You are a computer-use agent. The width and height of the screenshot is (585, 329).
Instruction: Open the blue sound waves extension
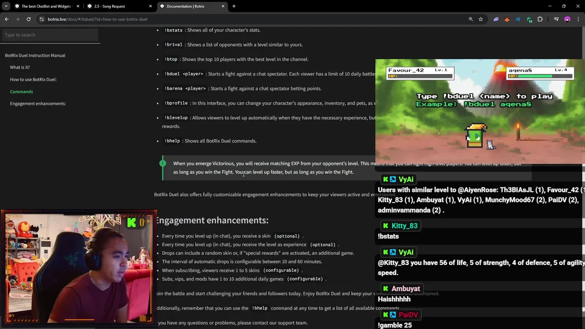tap(518, 19)
